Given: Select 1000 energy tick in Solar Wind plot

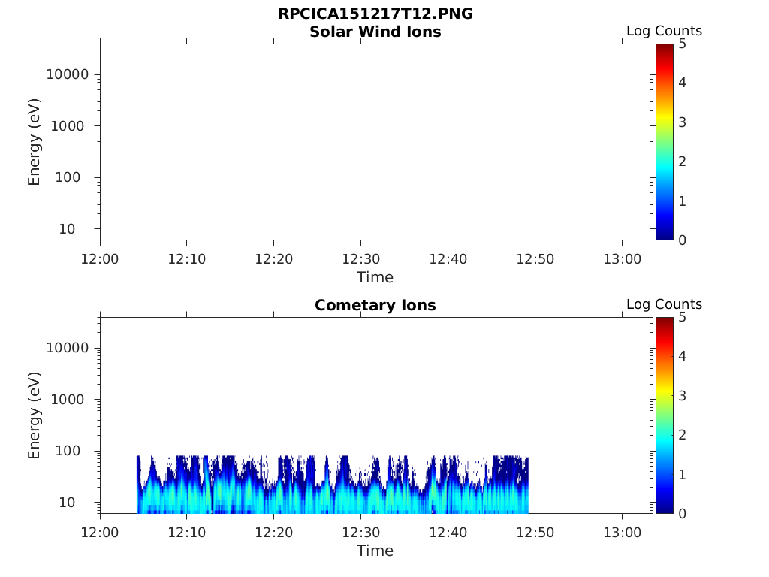Looking at the screenshot, I should [x=67, y=126].
